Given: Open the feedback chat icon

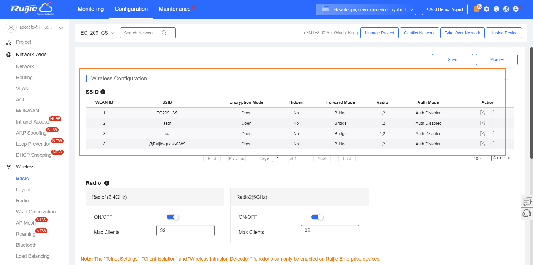Looking at the screenshot, I should 527,201.
